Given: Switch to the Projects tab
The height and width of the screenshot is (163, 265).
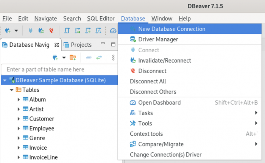Looking at the screenshot, I should pyautogui.click(x=78, y=45).
